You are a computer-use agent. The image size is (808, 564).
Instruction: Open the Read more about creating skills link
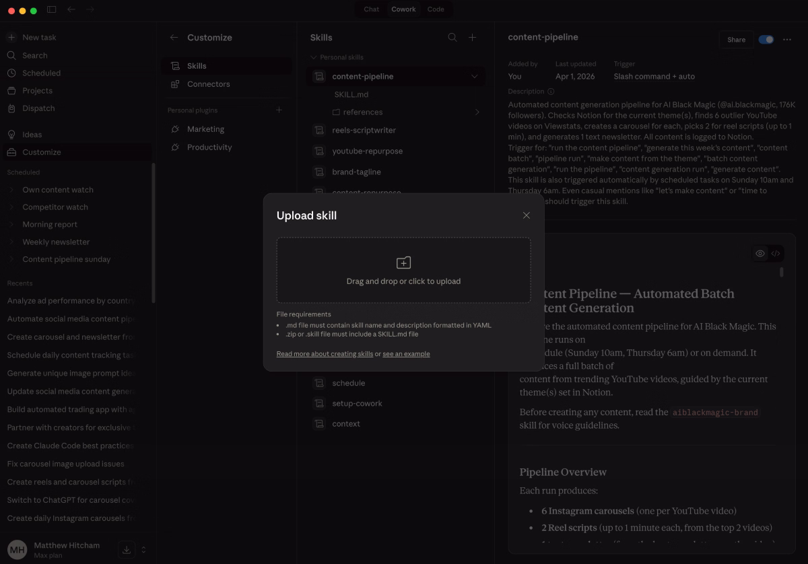[325, 353]
